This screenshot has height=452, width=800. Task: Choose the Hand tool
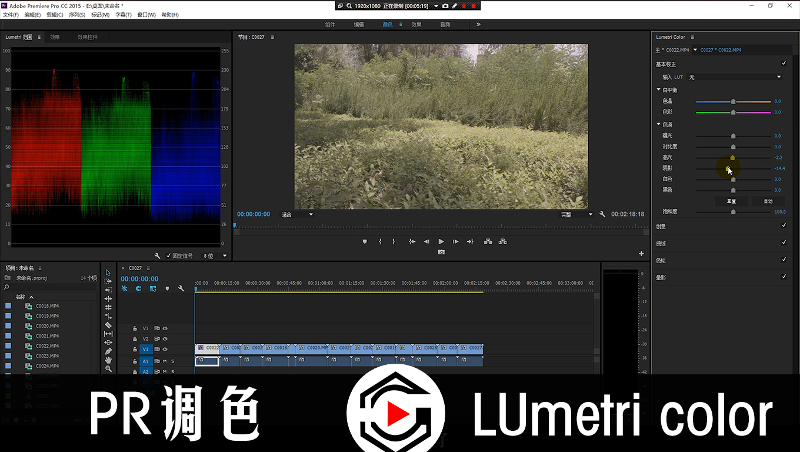[x=108, y=360]
